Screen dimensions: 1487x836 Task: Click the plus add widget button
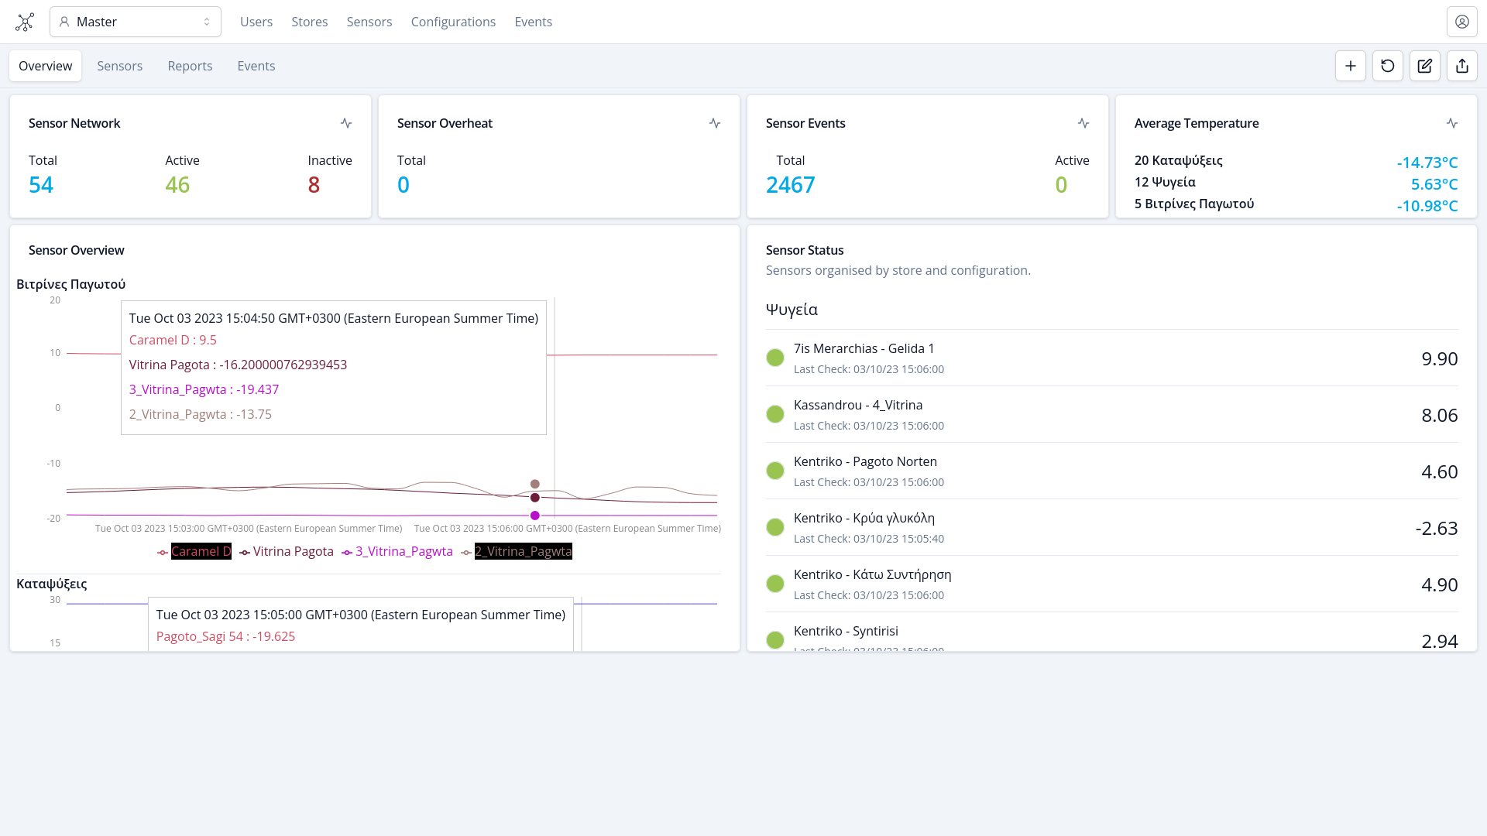1350,66
